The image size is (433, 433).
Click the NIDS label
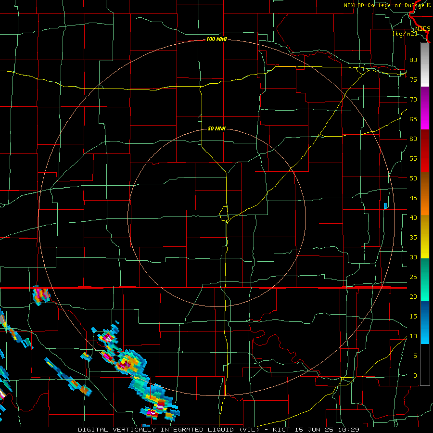(423, 29)
